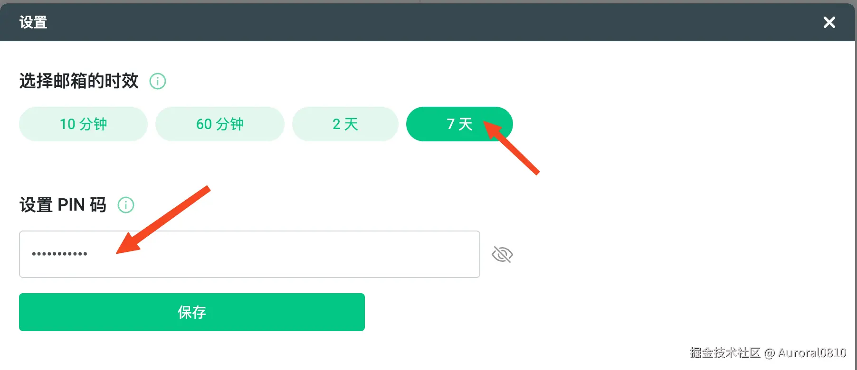The width and height of the screenshot is (857, 370).
Task: Choose the 60 分钟 duration option
Action: [x=219, y=124]
